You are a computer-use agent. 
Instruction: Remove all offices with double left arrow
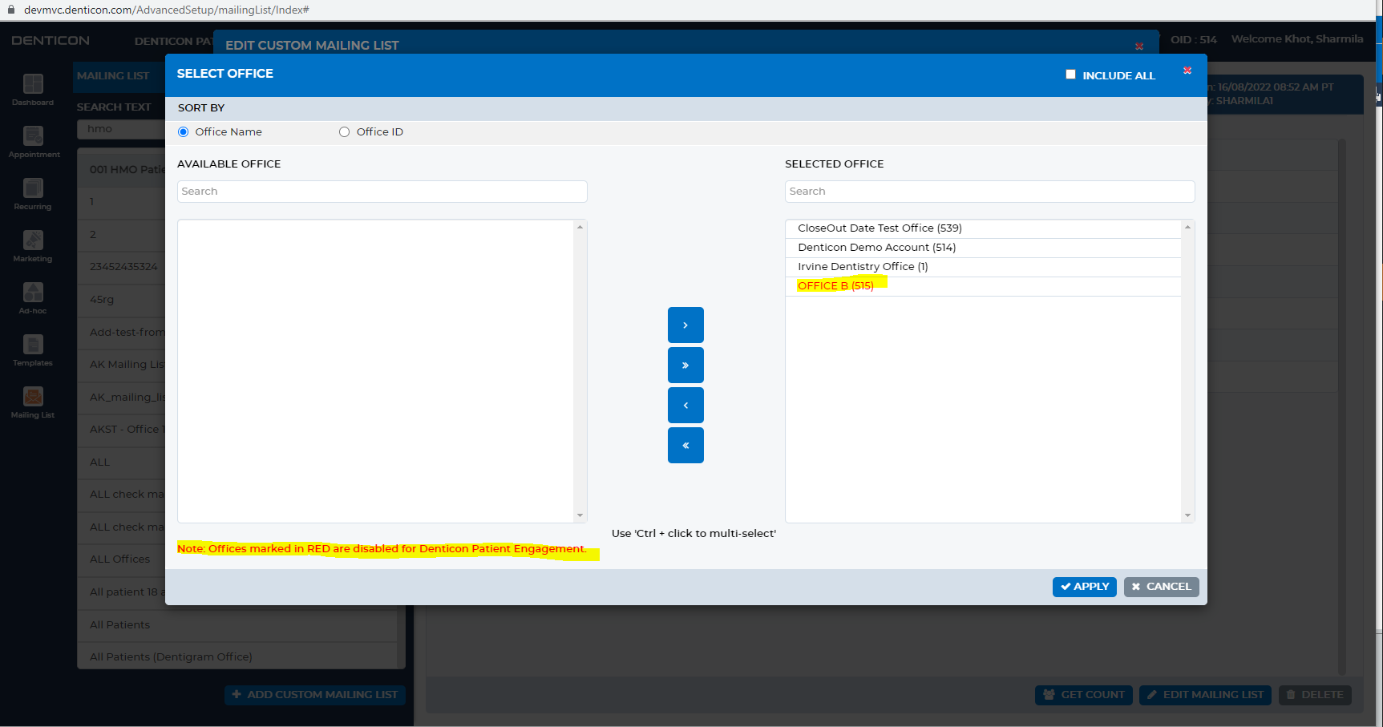point(685,445)
